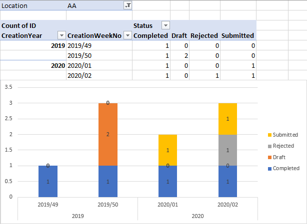Click the data label 2 in Draft bar
The width and height of the screenshot is (307, 224).
(x=108, y=134)
